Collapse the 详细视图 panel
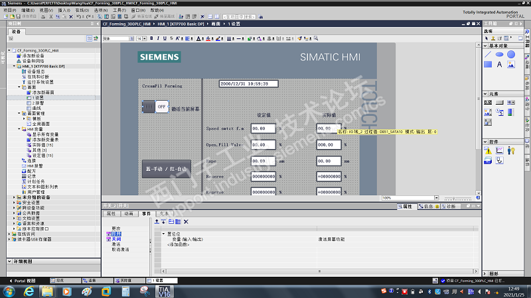This screenshot has height=298, width=531. click(9, 261)
